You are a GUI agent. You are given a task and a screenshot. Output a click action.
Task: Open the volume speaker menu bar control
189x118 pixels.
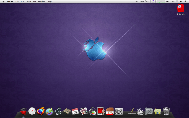(x=181, y=1)
